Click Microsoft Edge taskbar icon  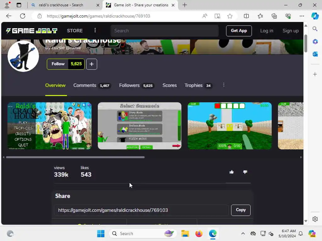coord(213,233)
